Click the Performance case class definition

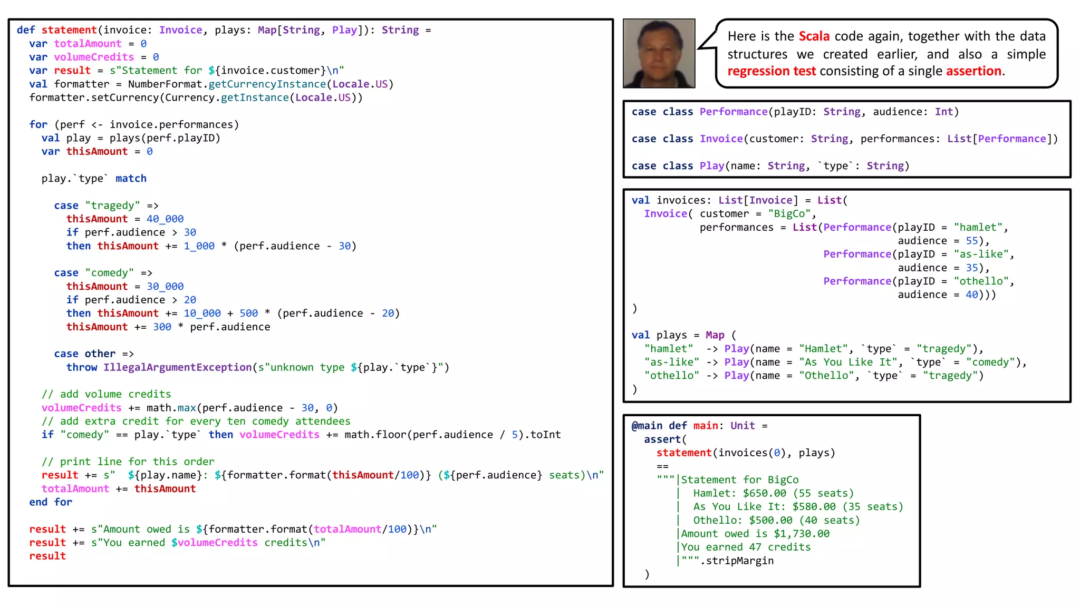[x=795, y=112]
